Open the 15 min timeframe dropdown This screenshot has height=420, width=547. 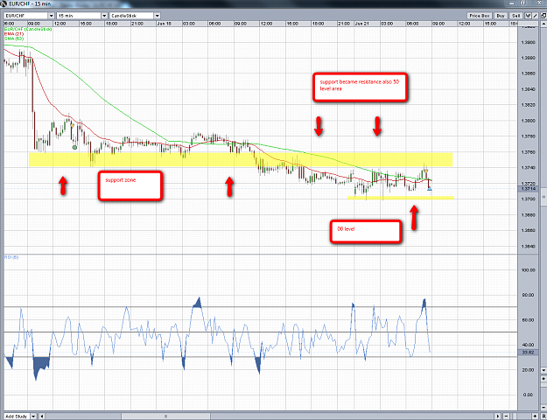coord(104,16)
